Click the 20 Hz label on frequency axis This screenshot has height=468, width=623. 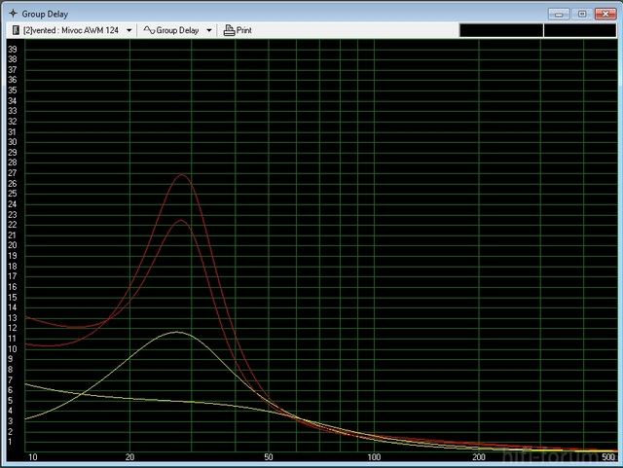coord(129,457)
